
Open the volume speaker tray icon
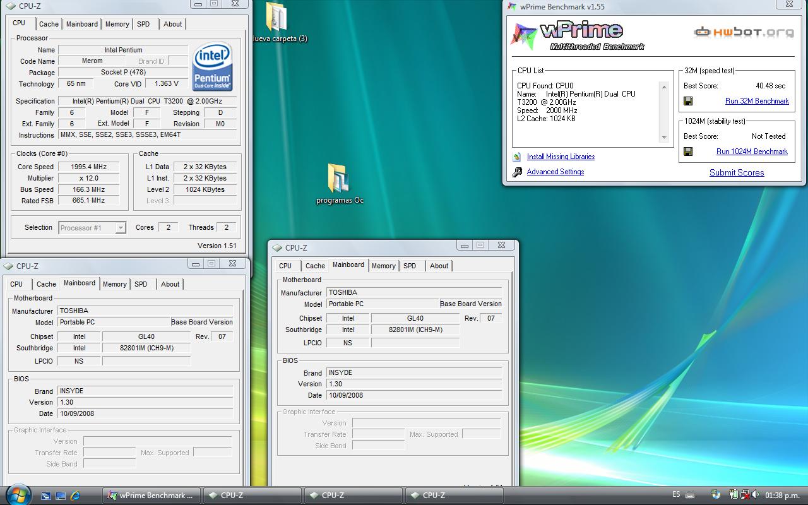point(754,495)
